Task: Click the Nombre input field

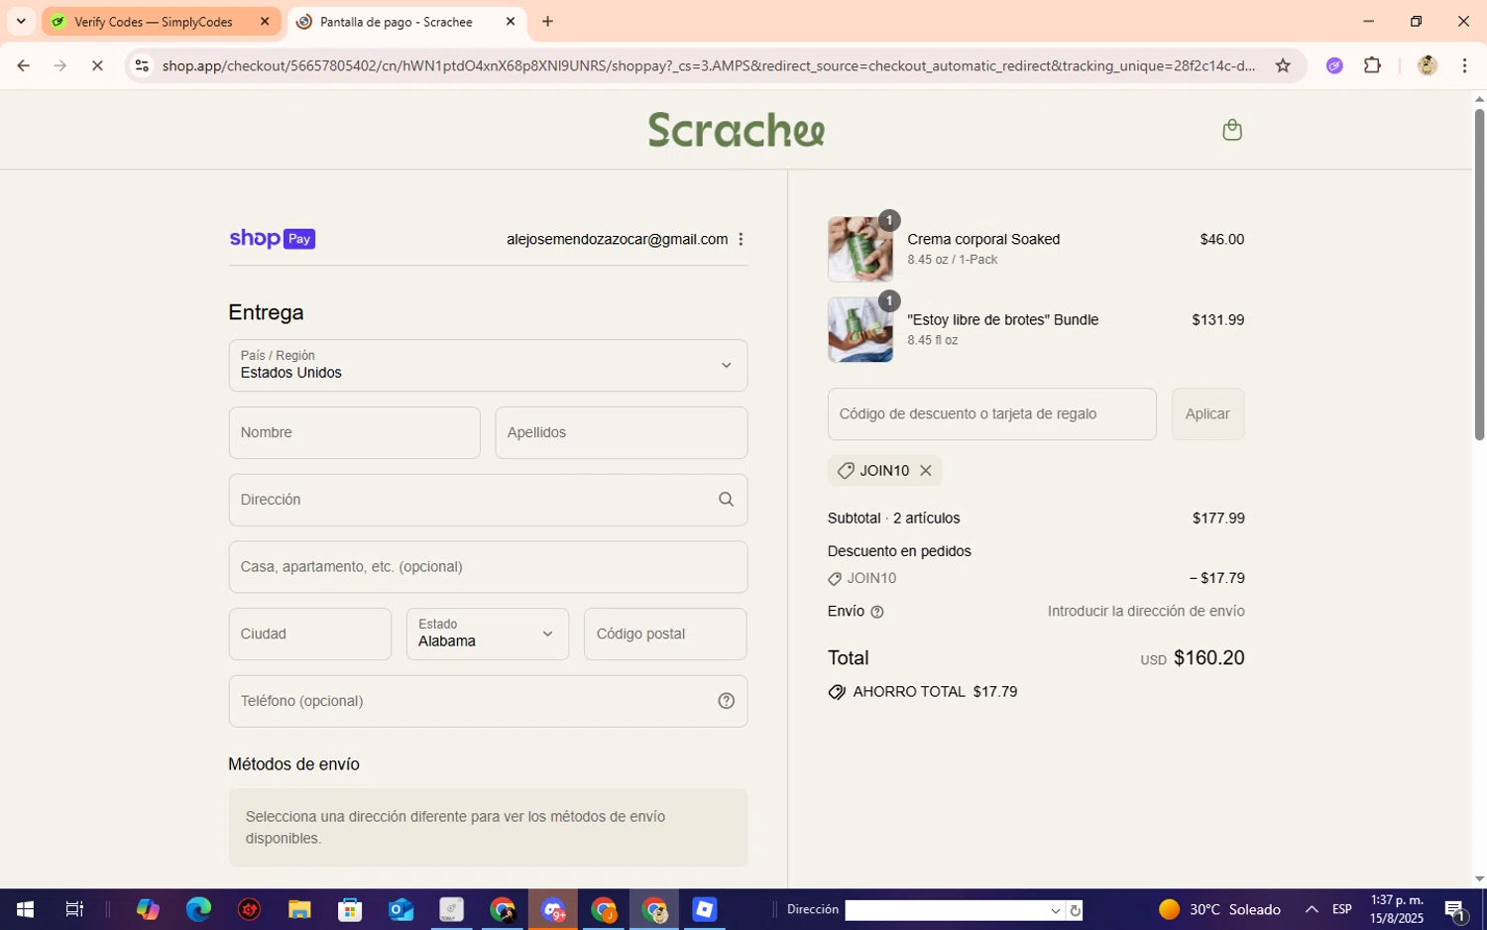Action: click(x=354, y=432)
